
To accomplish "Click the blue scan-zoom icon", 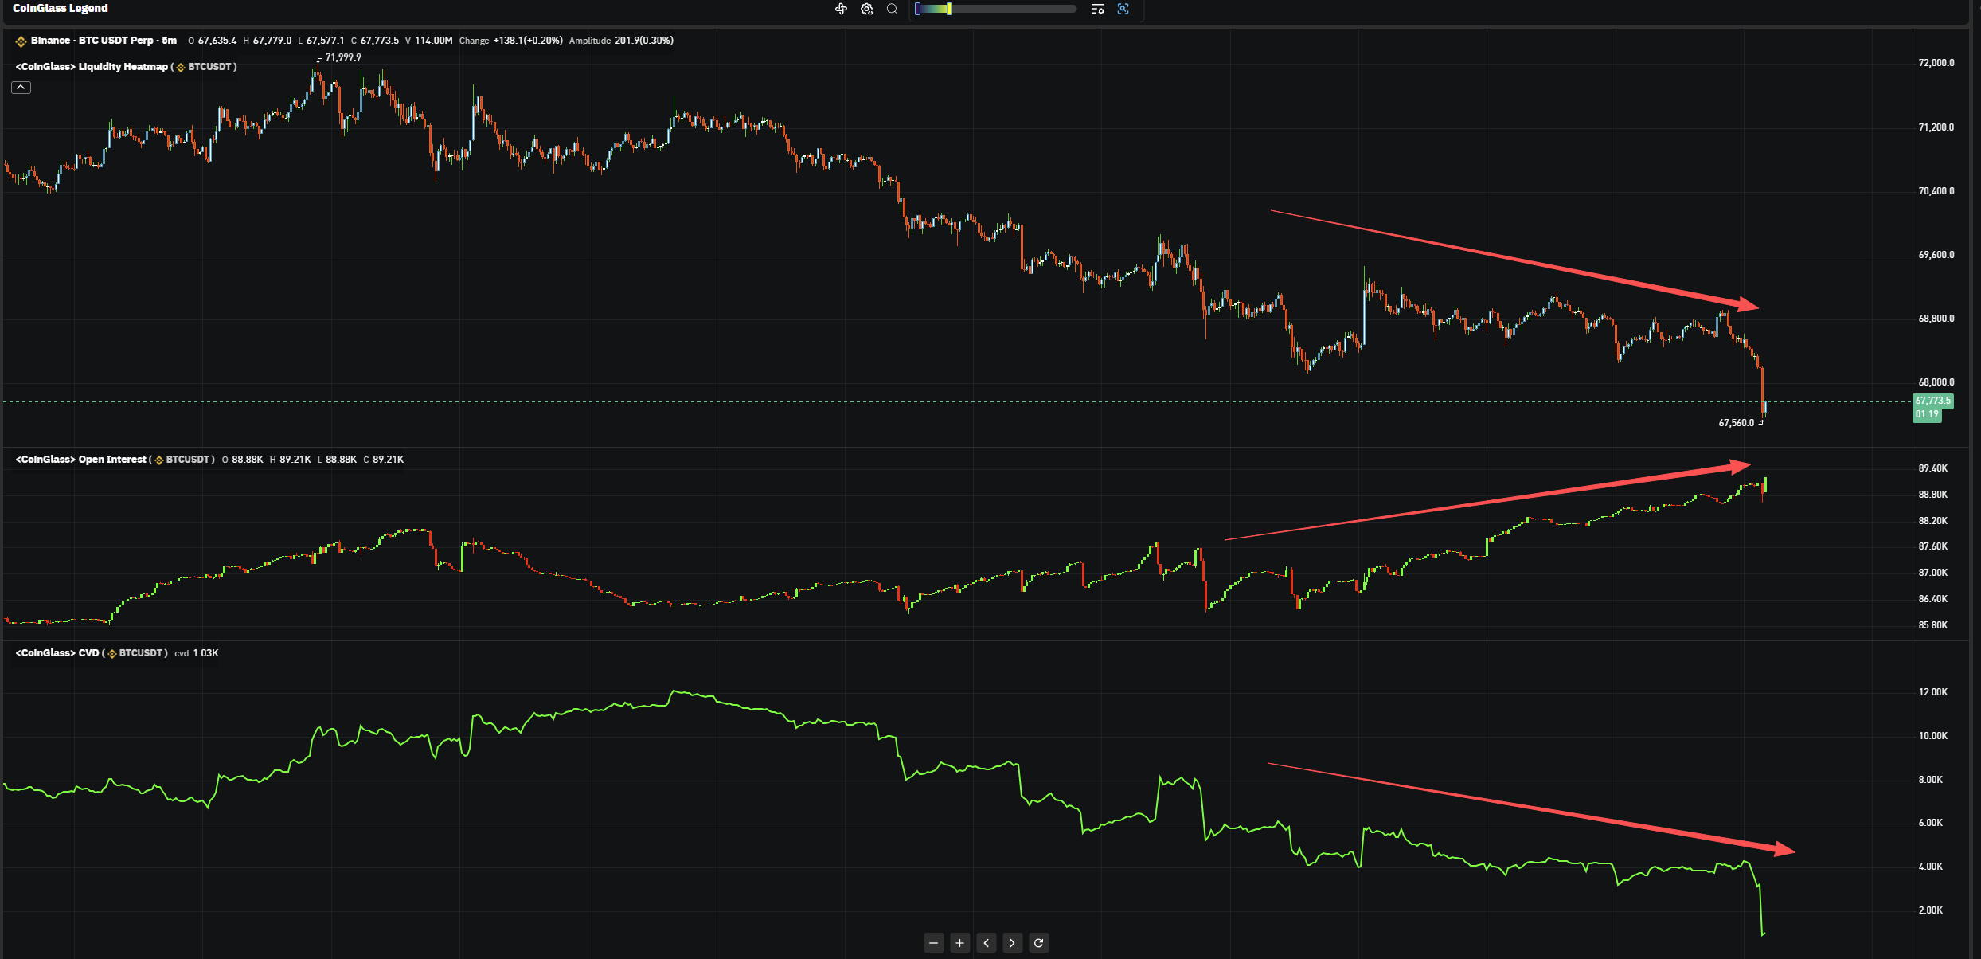I will (x=1123, y=9).
